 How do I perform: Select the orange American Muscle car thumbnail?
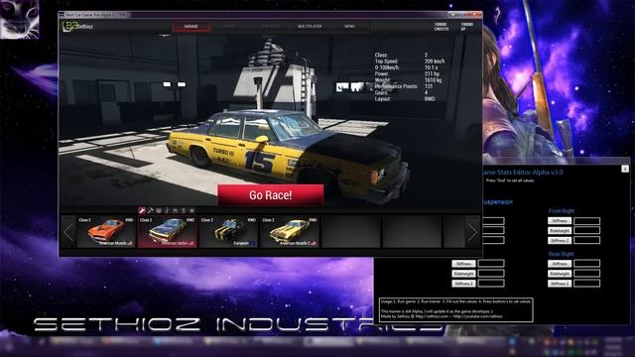pyautogui.click(x=106, y=231)
